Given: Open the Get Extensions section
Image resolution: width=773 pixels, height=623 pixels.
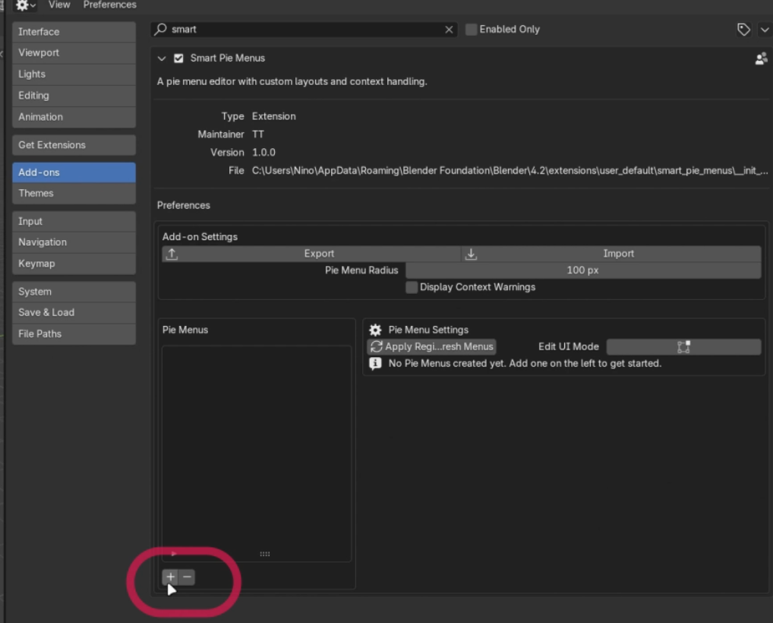Looking at the screenshot, I should [x=74, y=145].
